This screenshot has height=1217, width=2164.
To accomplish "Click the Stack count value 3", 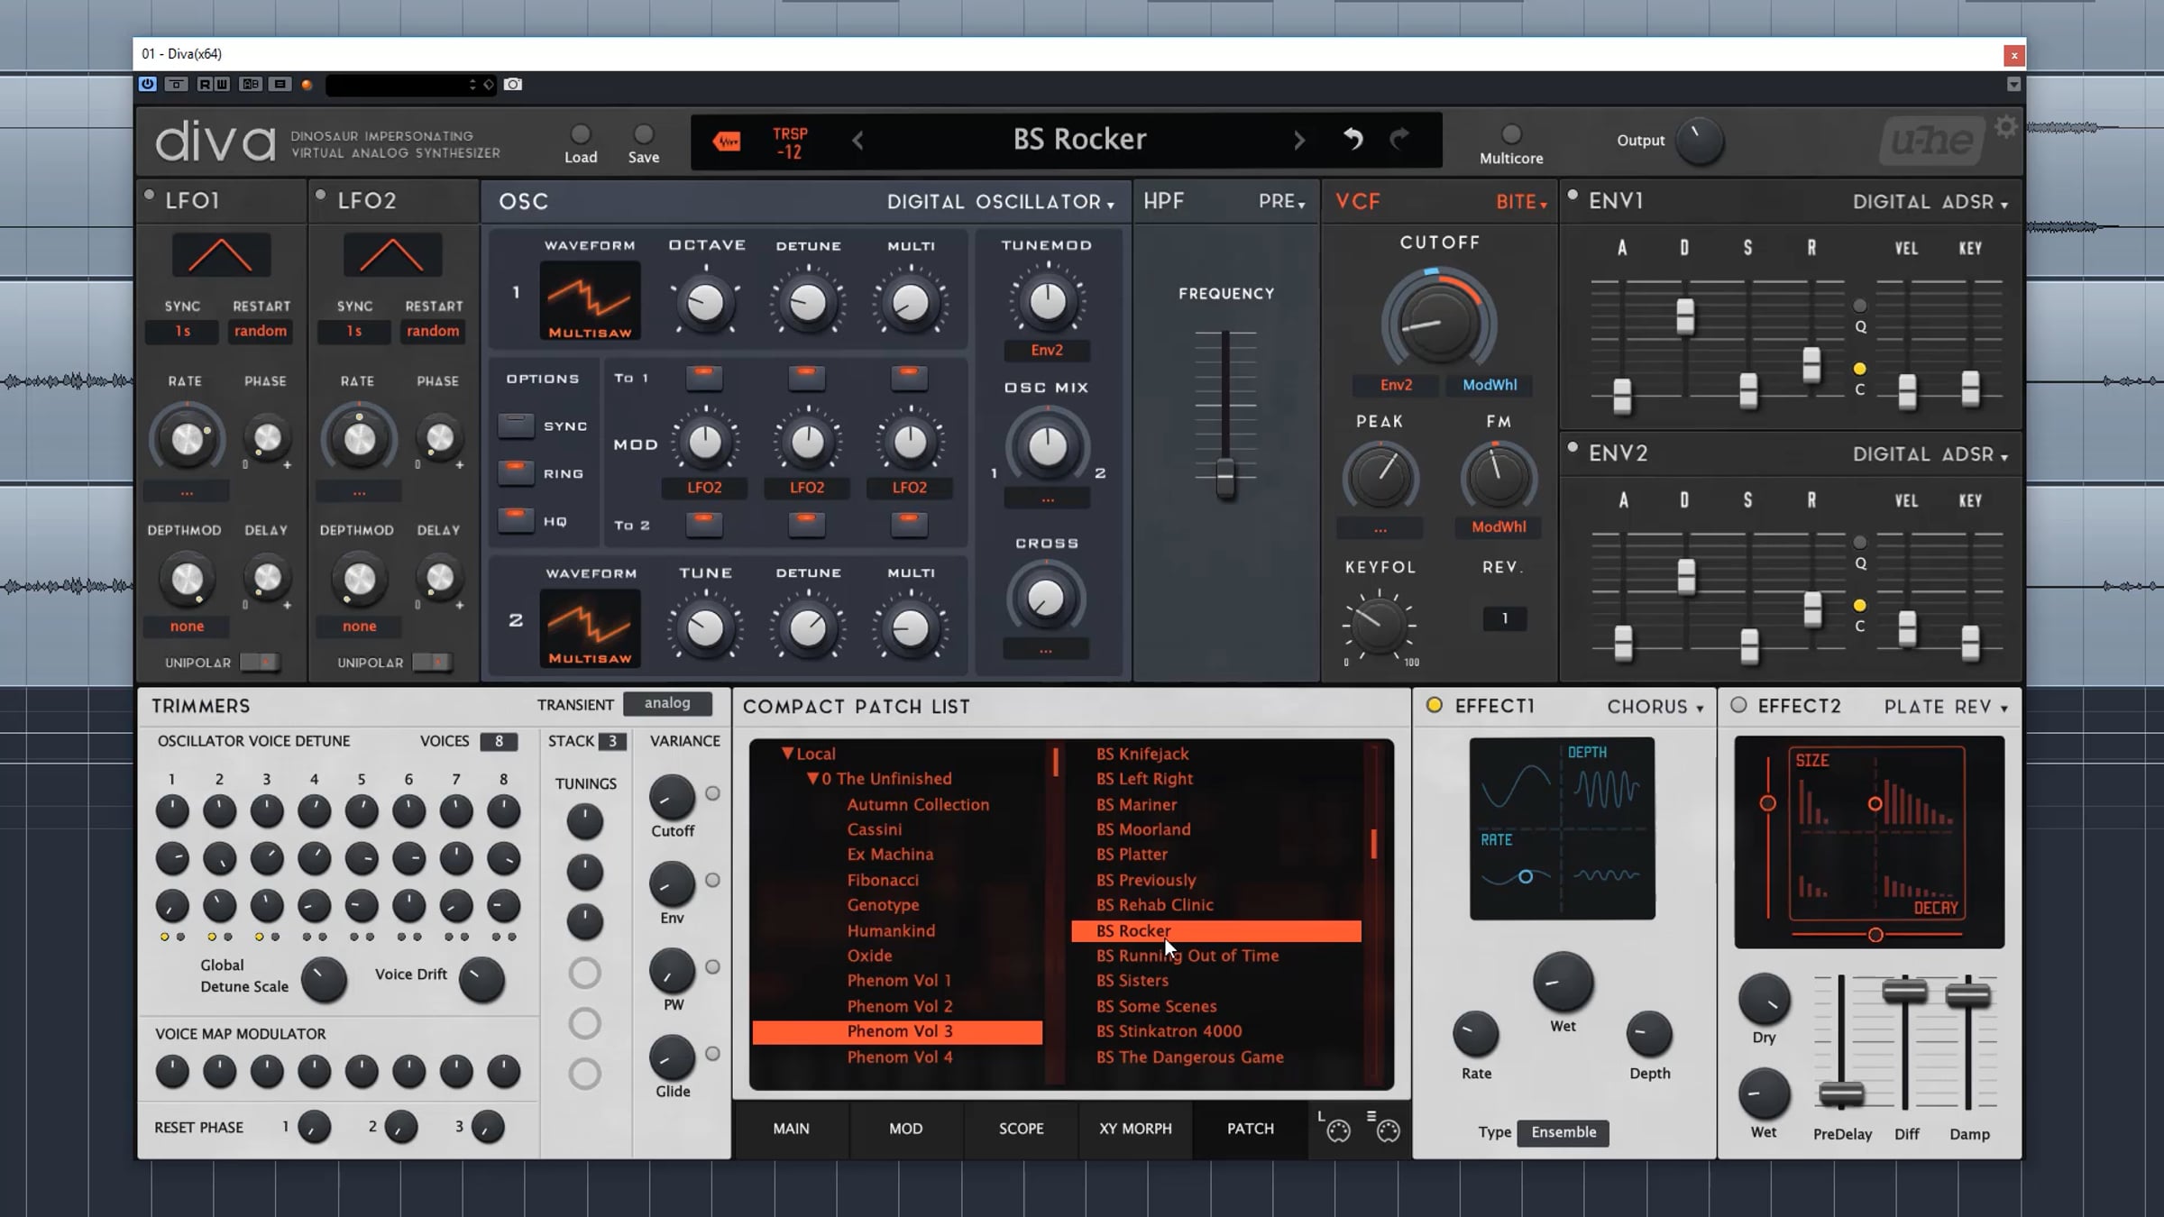I will [612, 741].
